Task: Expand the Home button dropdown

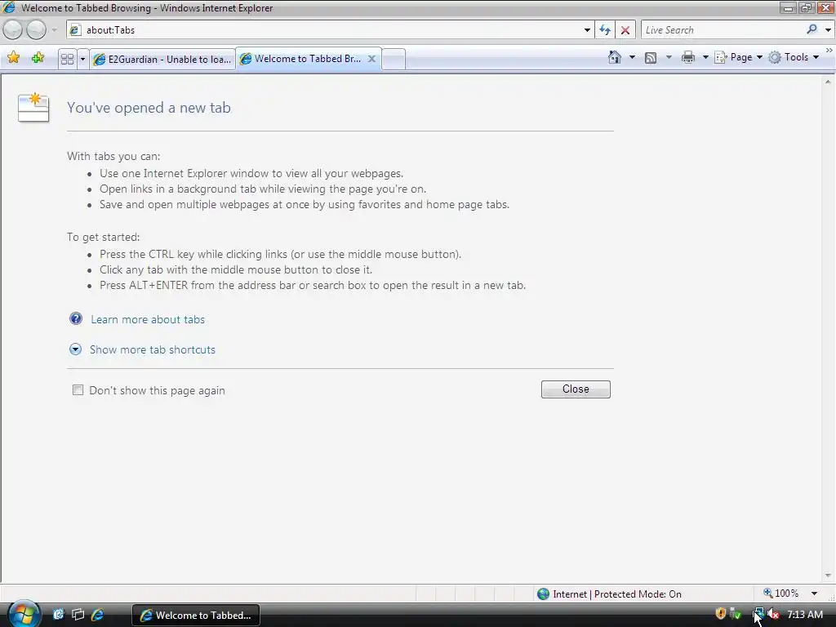Action: coord(633,57)
